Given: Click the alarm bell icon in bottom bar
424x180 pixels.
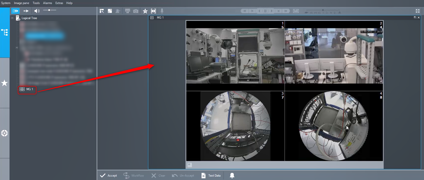Looking at the screenshot, I should (232, 175).
